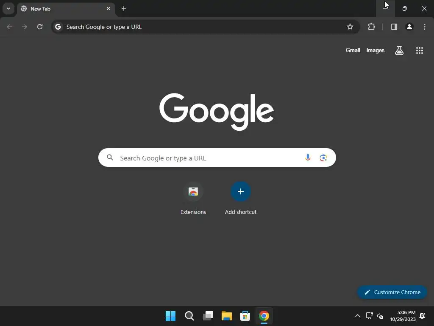Bookmark this tab with star icon
The image size is (434, 326).
tap(350, 27)
